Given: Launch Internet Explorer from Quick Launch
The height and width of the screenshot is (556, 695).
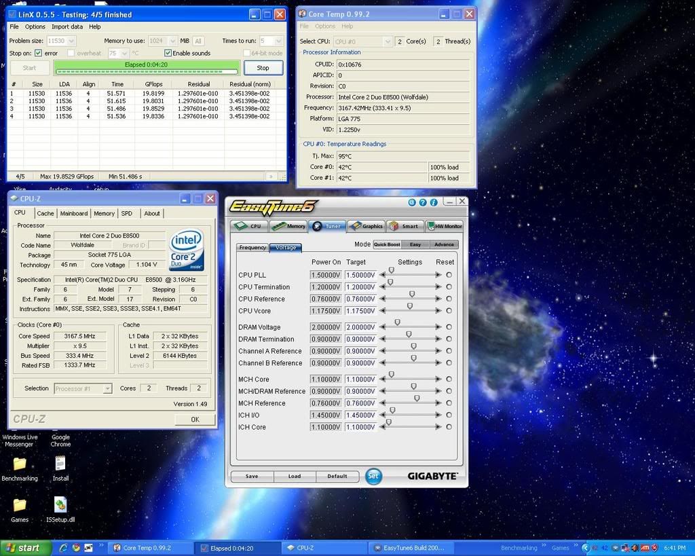Looking at the screenshot, I should [x=63, y=548].
